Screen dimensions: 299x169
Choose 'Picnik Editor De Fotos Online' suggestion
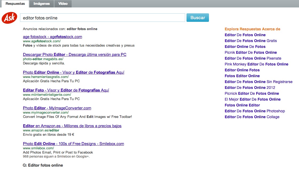pos(251,52)
